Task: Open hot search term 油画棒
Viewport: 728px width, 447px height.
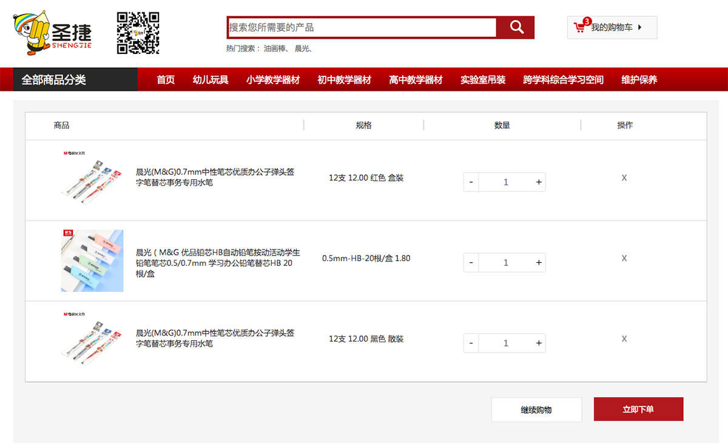Action: 276,48
